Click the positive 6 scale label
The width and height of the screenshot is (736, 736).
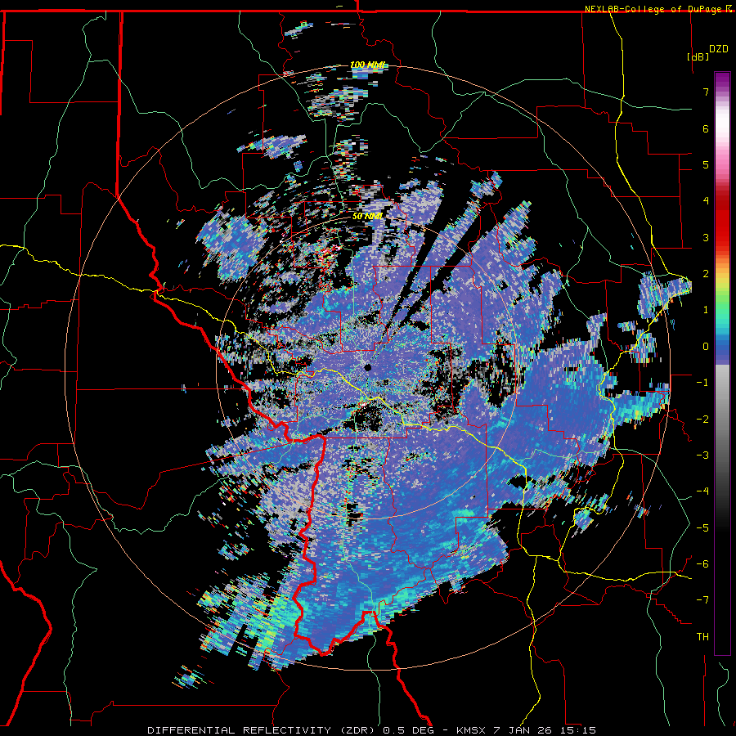706,128
